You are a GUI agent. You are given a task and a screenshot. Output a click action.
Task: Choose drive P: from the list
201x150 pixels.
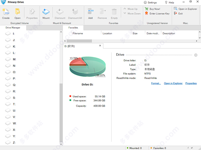(x=10, y=79)
